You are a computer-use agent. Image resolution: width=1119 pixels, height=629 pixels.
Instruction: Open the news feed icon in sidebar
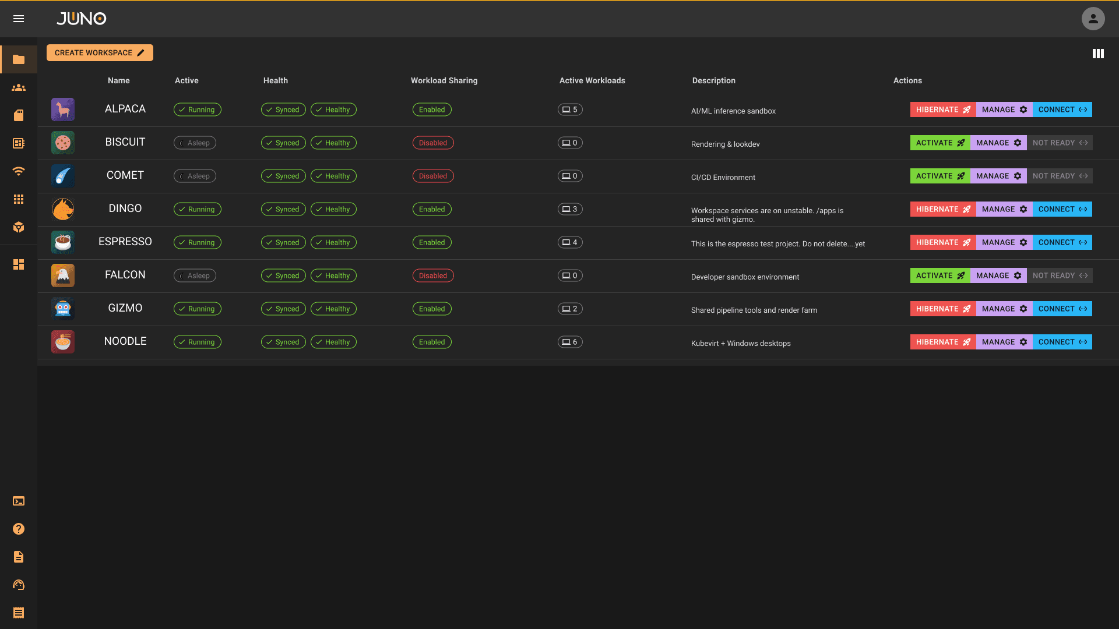pos(19,143)
